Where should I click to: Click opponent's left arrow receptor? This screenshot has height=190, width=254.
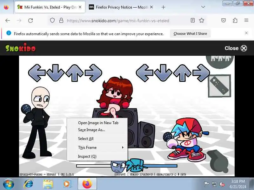(37, 73)
